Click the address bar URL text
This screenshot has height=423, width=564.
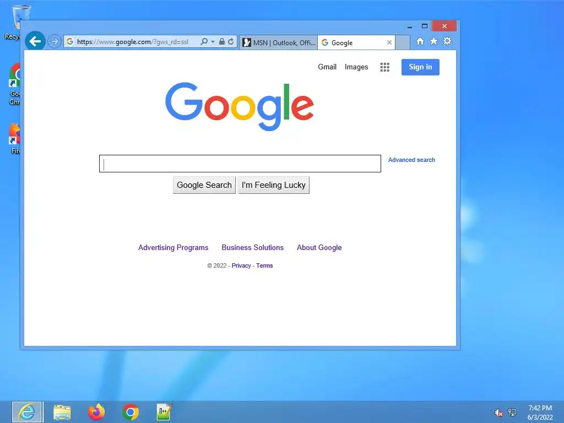[x=132, y=42]
